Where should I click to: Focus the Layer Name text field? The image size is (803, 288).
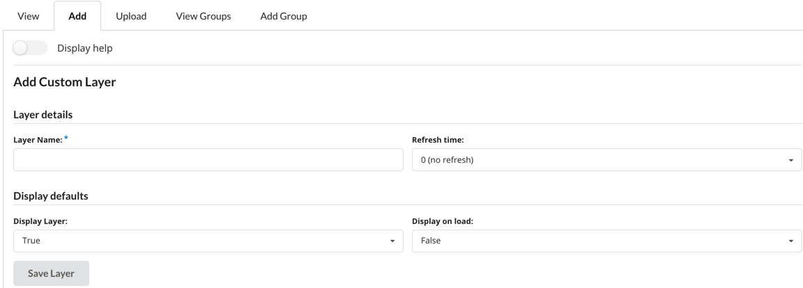208,160
